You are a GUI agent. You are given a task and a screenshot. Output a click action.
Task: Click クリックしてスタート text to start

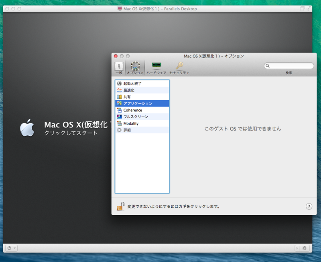(71, 133)
